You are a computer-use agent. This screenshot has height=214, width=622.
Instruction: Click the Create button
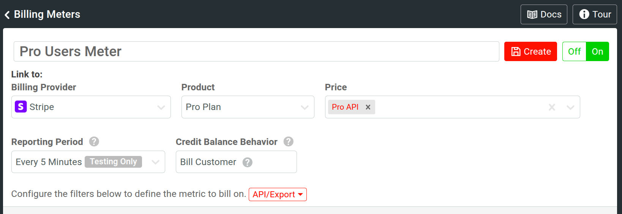coord(530,52)
